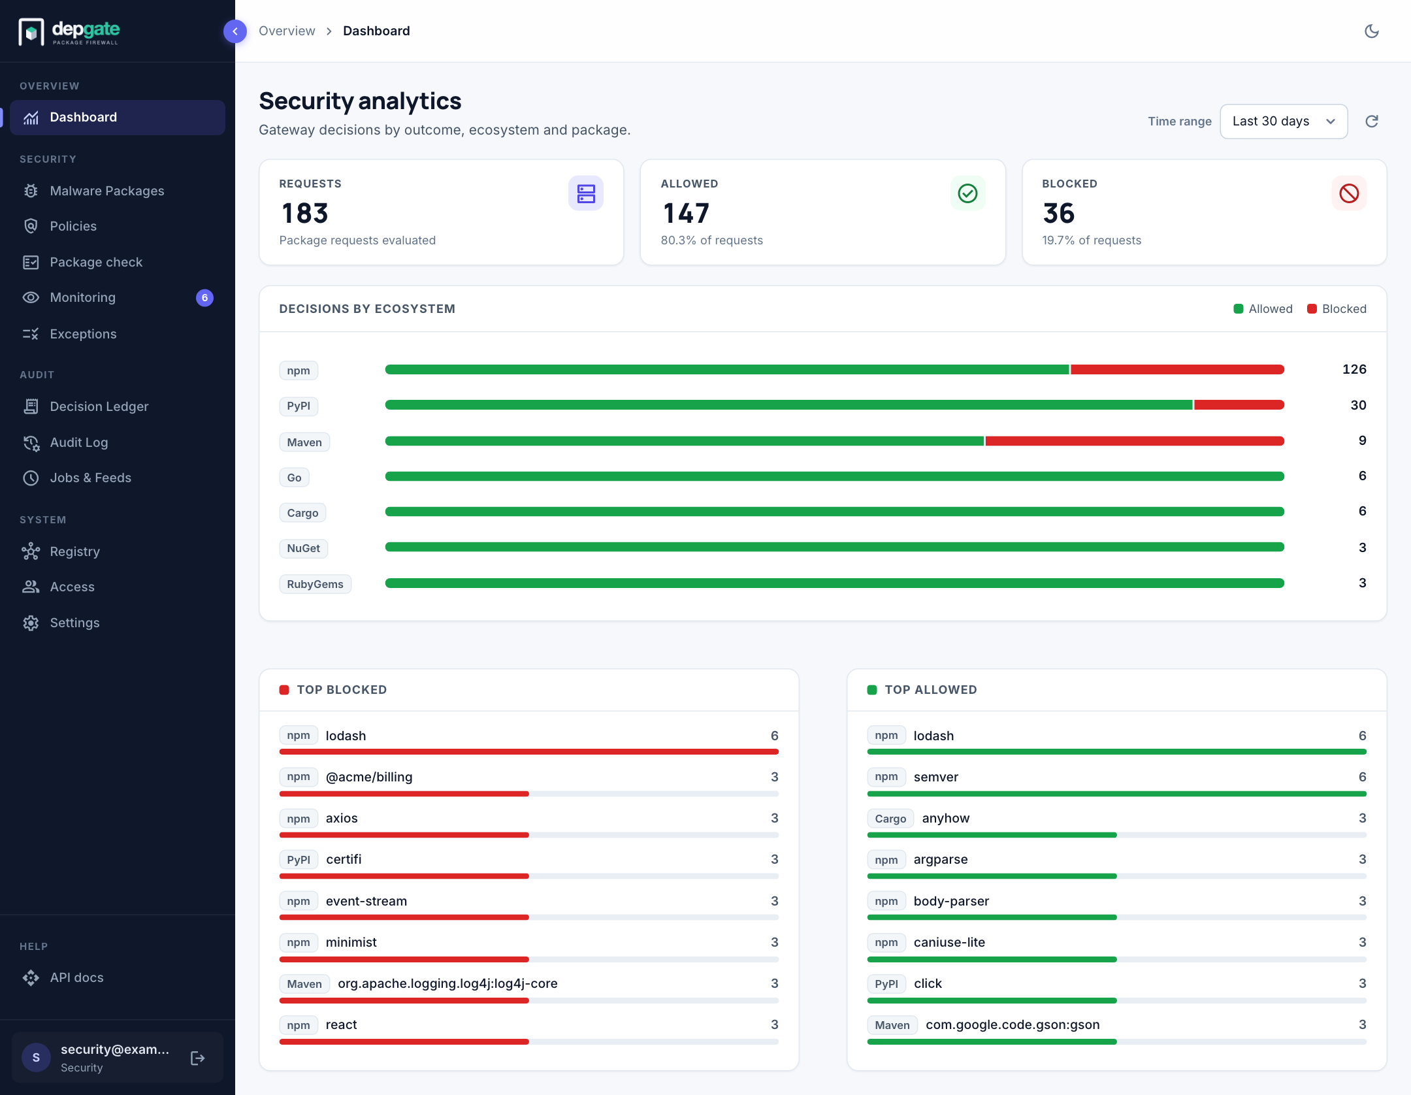The height and width of the screenshot is (1095, 1411).
Task: Click the Monitoring eye icon
Action: click(31, 298)
